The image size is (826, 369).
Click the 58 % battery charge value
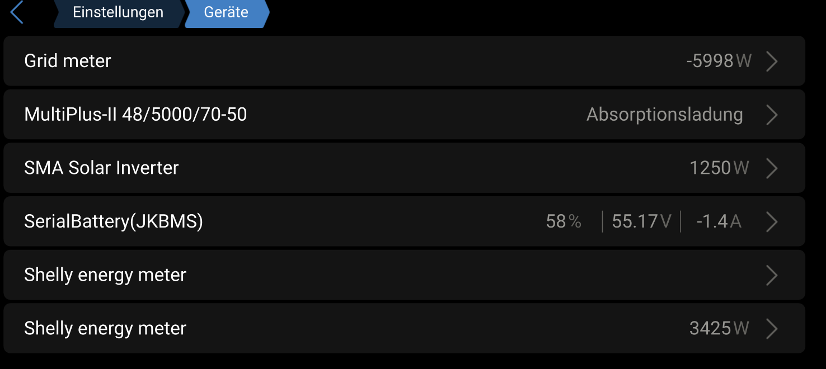[564, 221]
